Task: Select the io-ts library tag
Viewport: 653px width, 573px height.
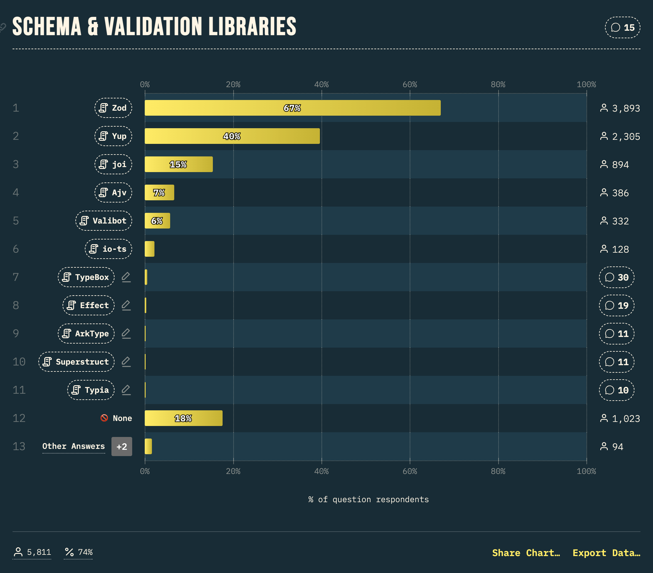Action: 108,249
